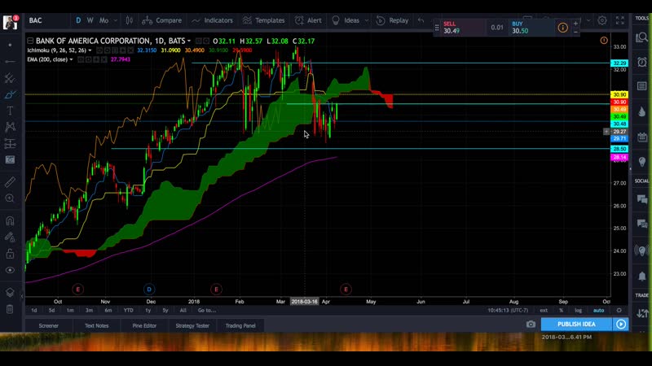The height and width of the screenshot is (366, 652).
Task: Lock all drawing tools
Action: click(x=10, y=254)
